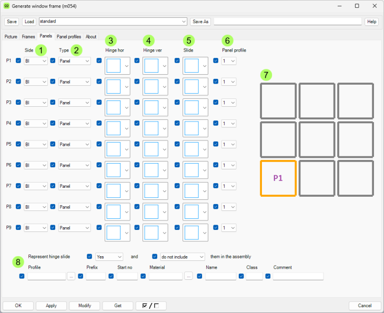Select the Panels tab
This screenshot has width=384, height=313.
click(x=46, y=36)
